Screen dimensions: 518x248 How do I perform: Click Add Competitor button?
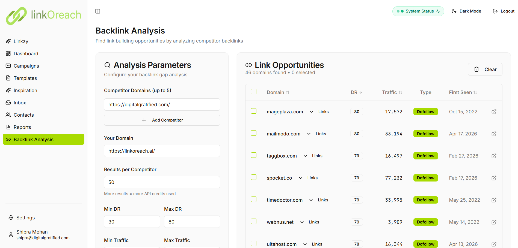click(162, 120)
